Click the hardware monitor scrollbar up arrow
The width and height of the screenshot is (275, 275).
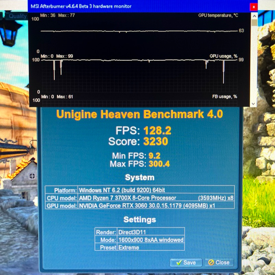coord(254,15)
